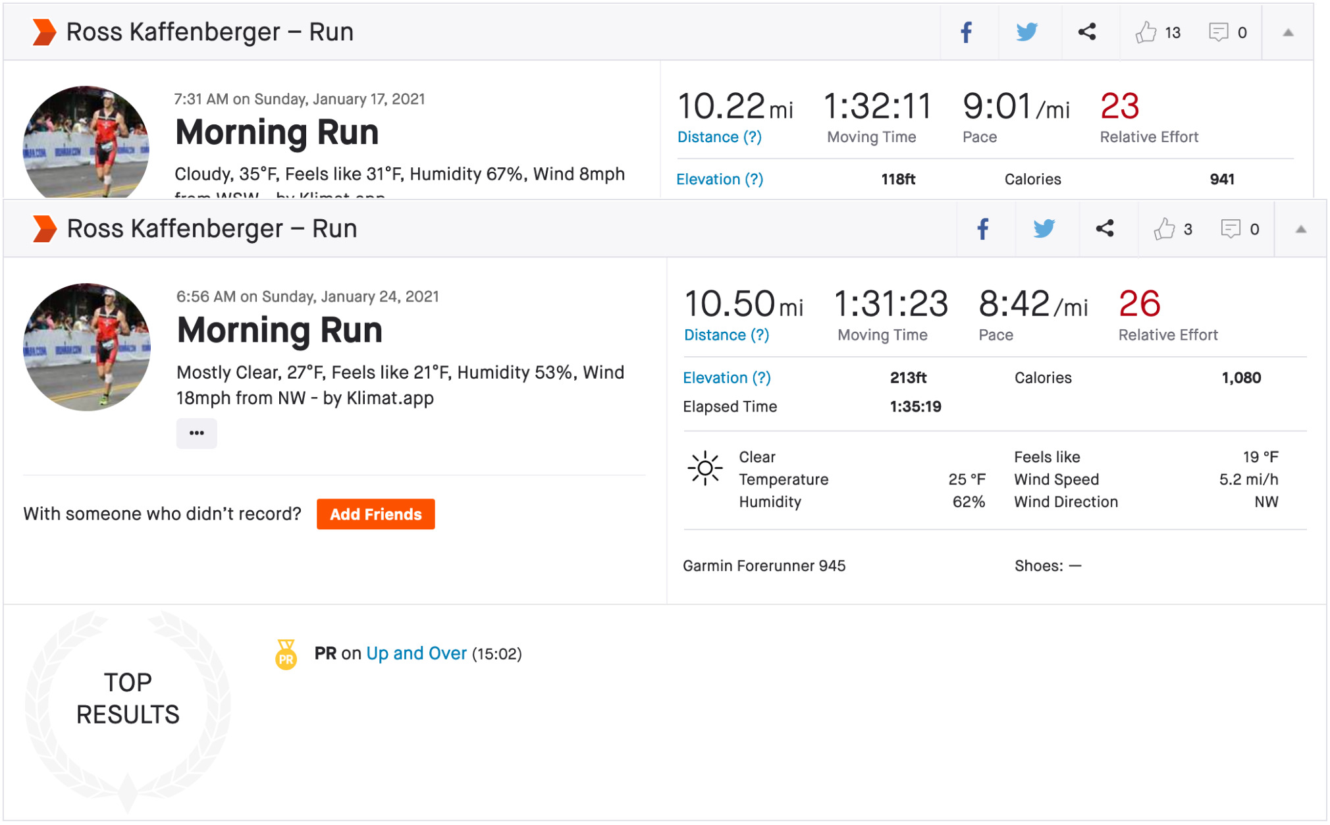Click share icon on January 24 run
The height and width of the screenshot is (825, 1330).
tap(1105, 229)
